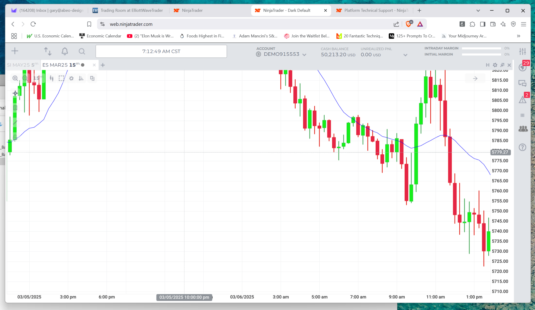Open chart toolbar settings gear

pos(71,78)
